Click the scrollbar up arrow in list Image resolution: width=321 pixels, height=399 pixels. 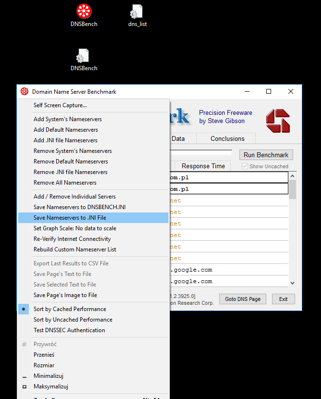292,175
